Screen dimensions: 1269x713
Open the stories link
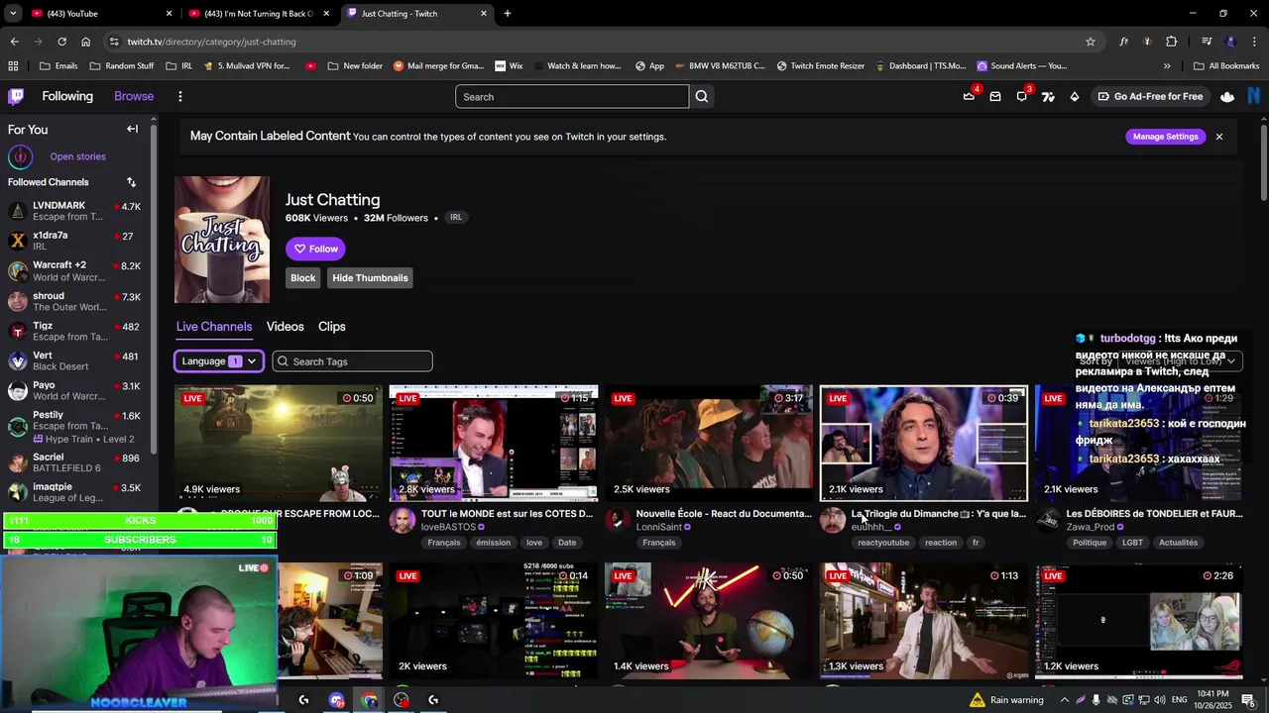(x=77, y=156)
